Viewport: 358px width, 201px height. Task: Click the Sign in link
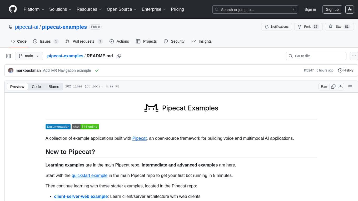[310, 9]
